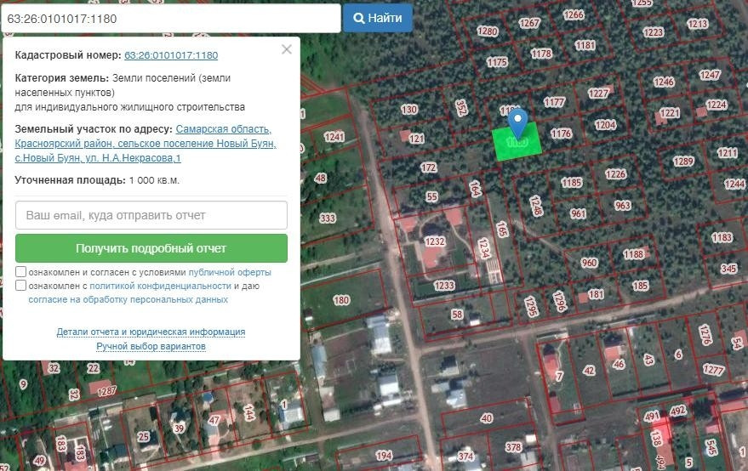Select parcel 1241 on the map
The height and width of the screenshot is (471, 748).
point(334,137)
